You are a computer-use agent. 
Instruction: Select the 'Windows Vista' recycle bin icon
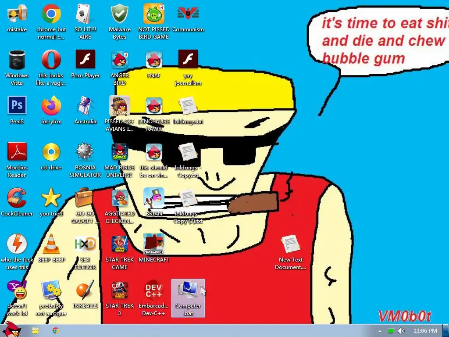point(17,68)
